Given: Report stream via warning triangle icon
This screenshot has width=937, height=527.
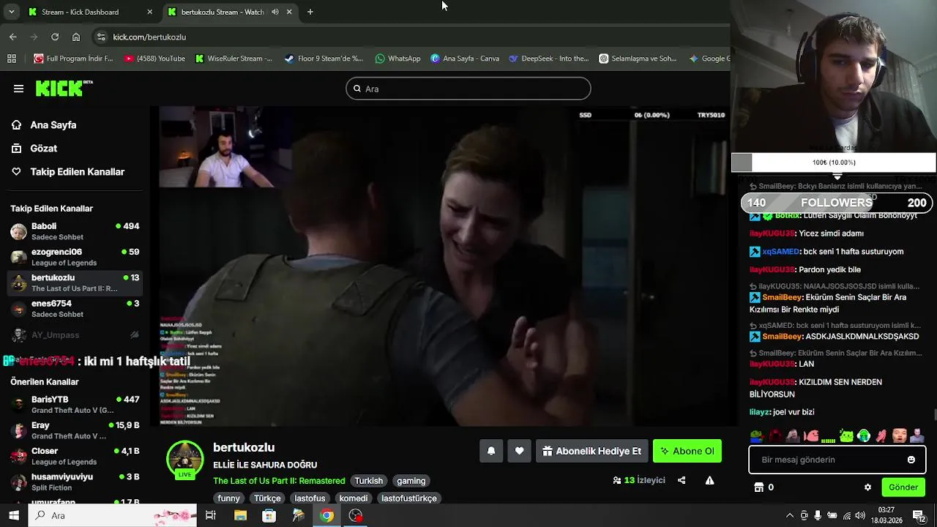Looking at the screenshot, I should (x=709, y=480).
